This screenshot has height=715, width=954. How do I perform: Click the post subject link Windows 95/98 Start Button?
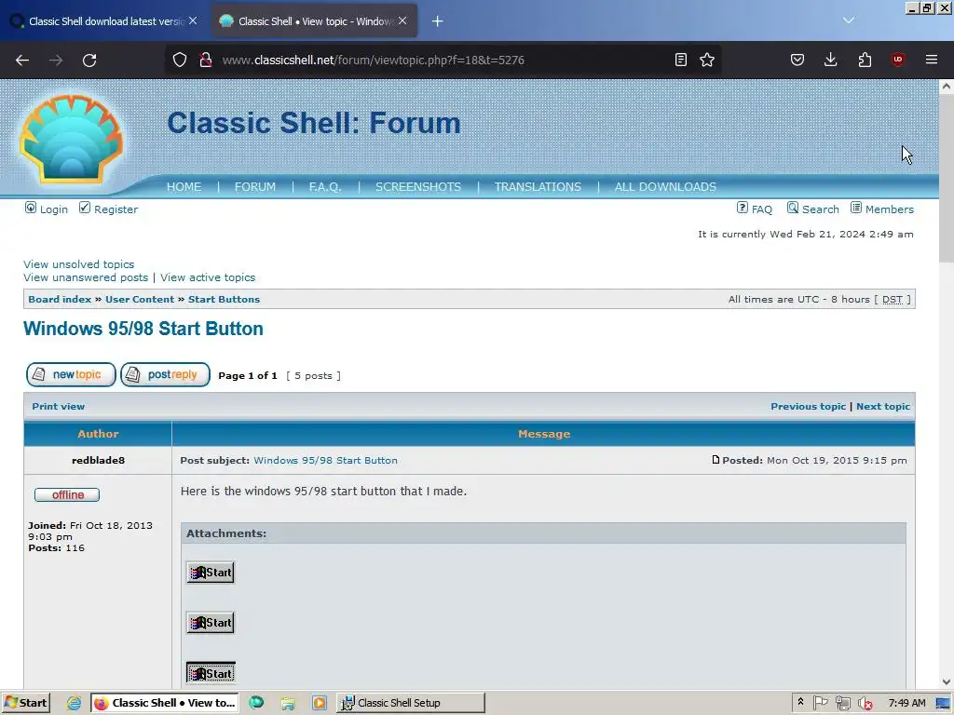point(325,460)
